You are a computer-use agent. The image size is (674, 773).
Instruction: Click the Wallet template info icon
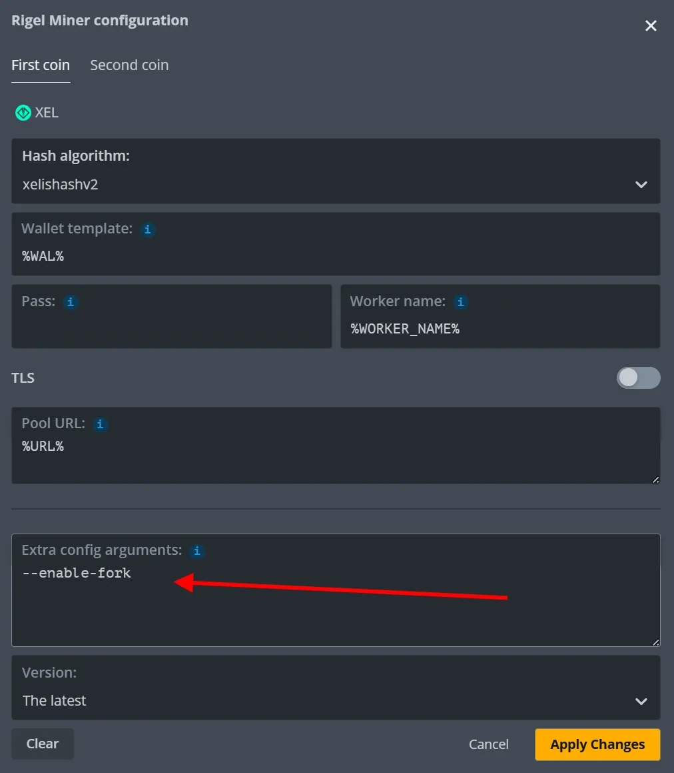pyautogui.click(x=148, y=229)
